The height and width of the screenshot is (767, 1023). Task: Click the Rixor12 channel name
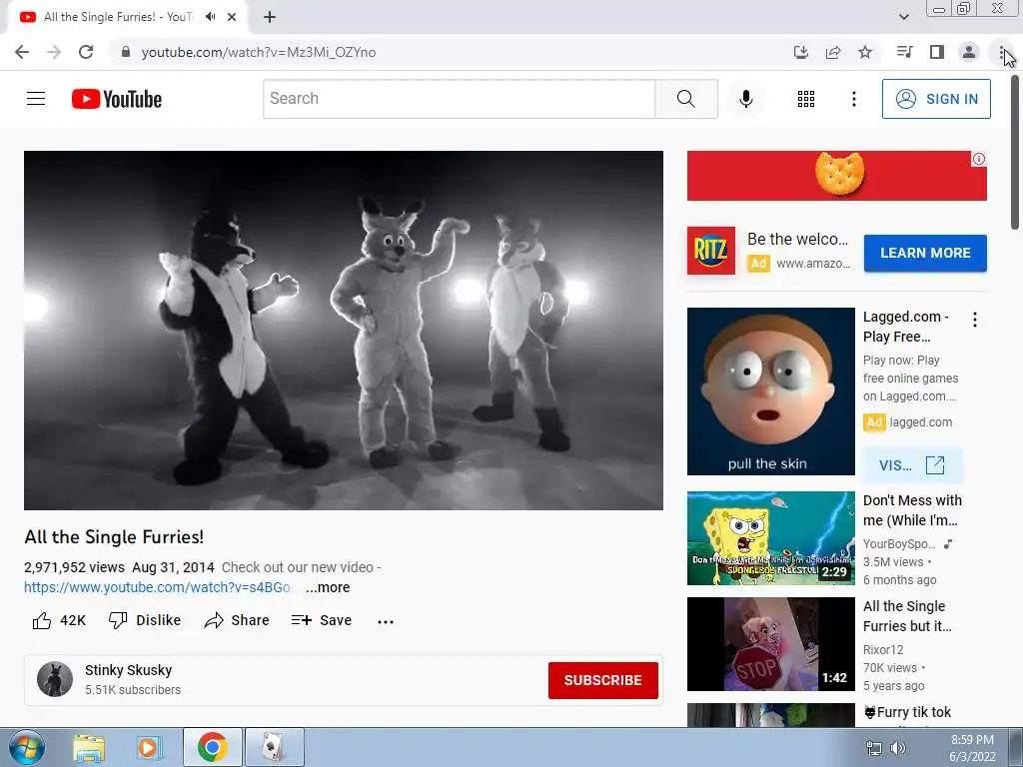click(x=883, y=649)
